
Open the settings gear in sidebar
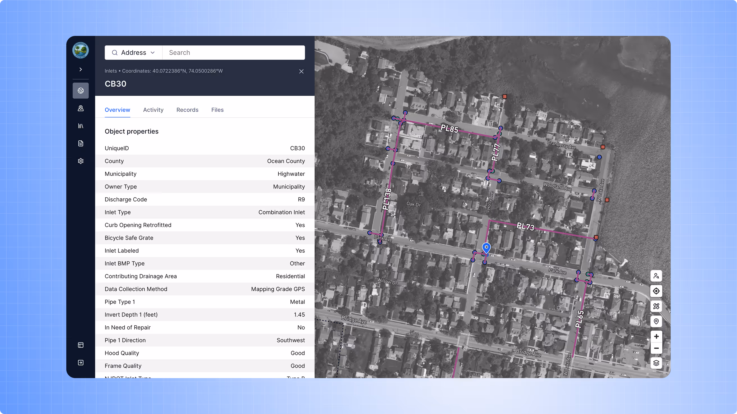[x=81, y=161]
